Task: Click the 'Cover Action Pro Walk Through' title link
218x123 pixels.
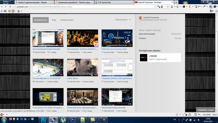Action: pyautogui.click(x=48, y=108)
